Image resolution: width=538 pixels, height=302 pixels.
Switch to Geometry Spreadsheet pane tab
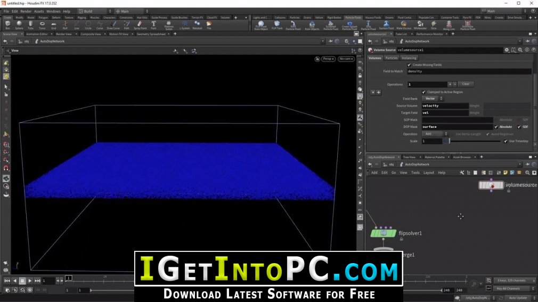click(151, 34)
